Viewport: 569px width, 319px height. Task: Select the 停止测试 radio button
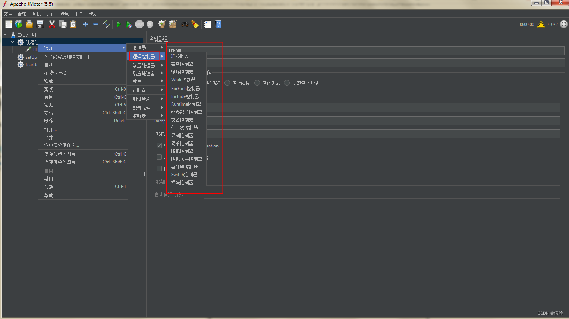coord(257,83)
